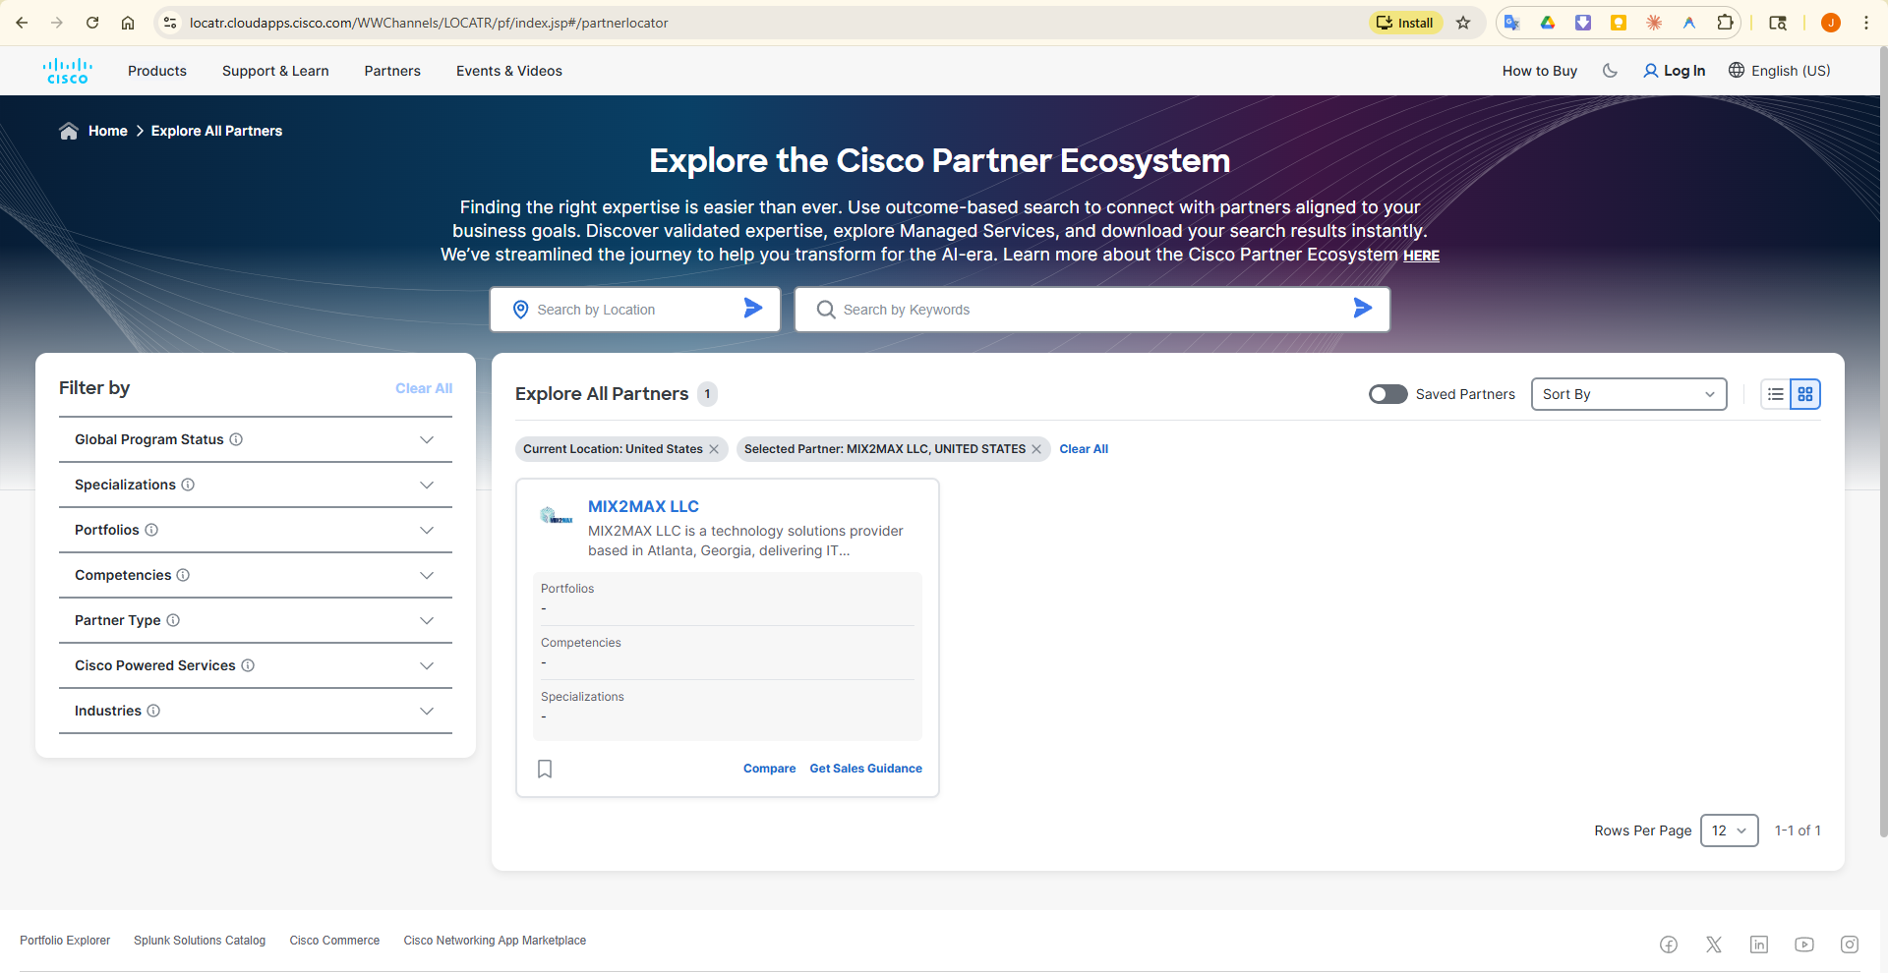Switch to dark mode using the moon icon

[x=1610, y=70]
